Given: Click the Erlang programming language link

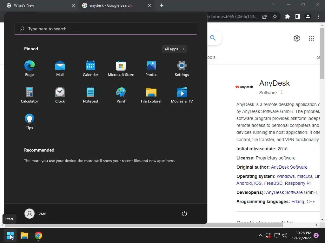Looking at the screenshot, I should (298, 202).
